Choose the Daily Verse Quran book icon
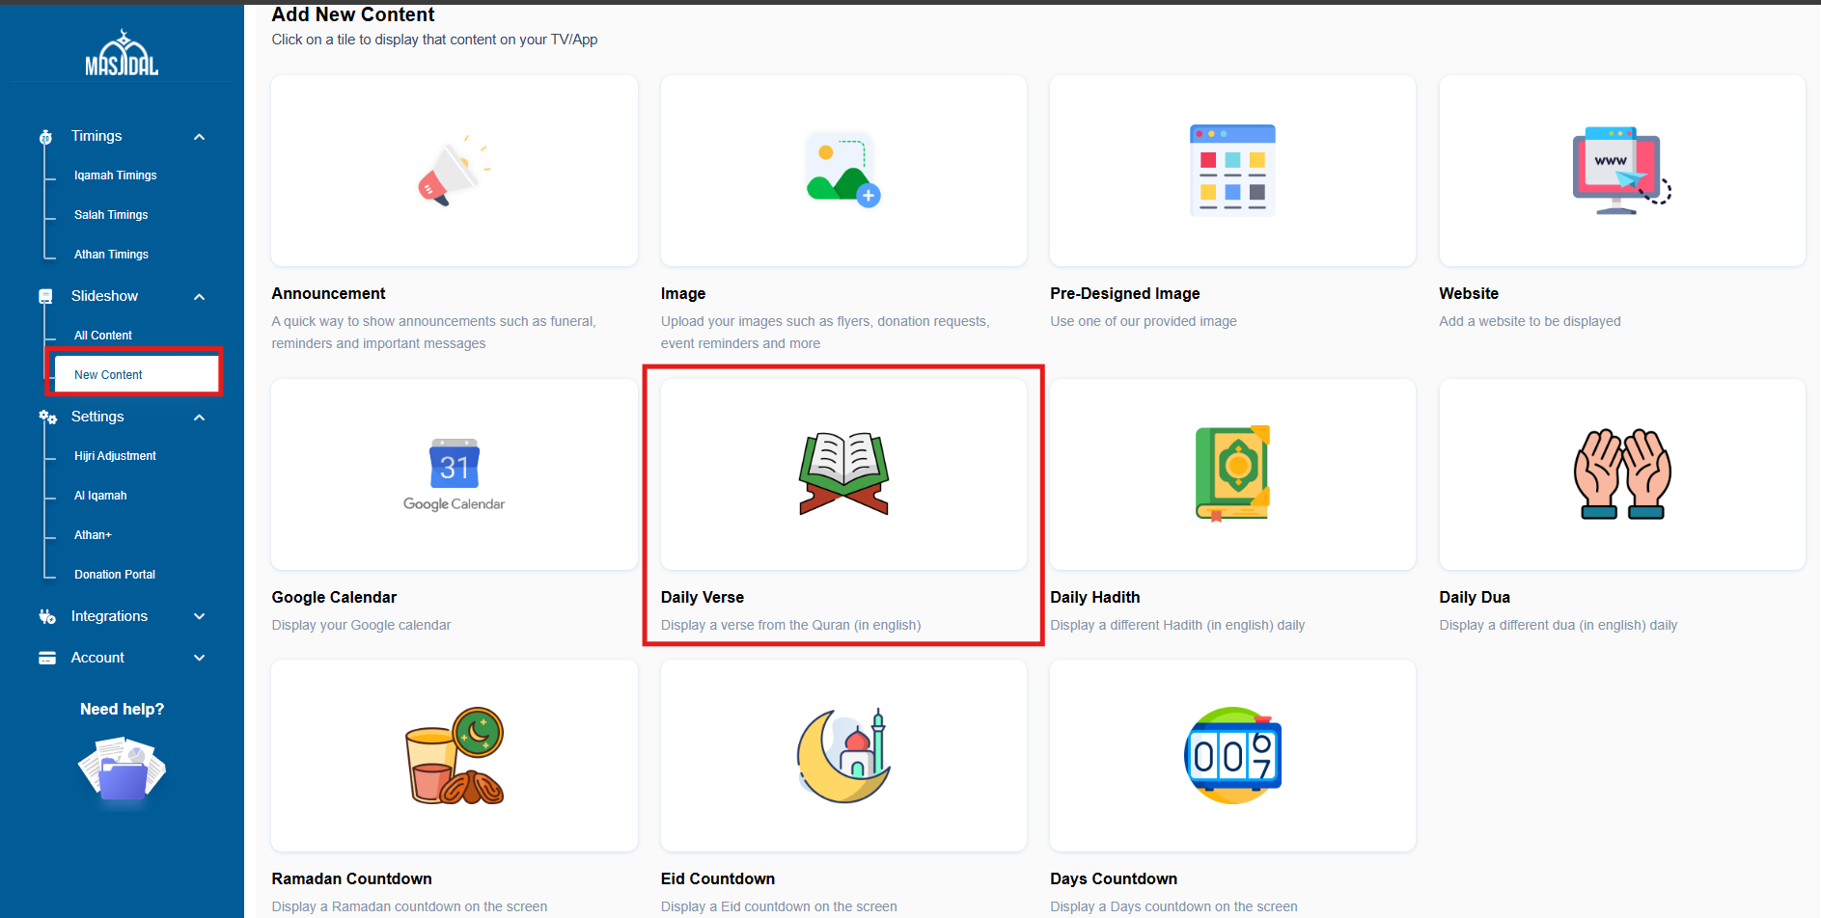This screenshot has width=1821, height=918. (842, 473)
